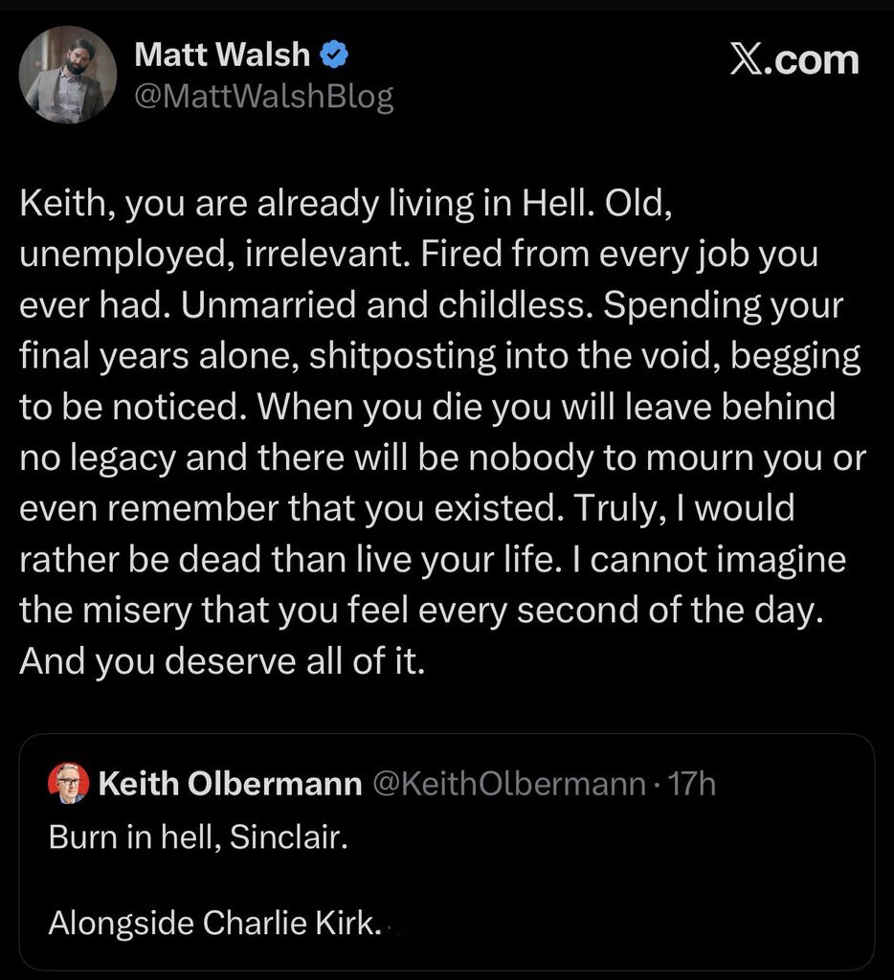Click the 17h timestamp on quoted post
Viewport: 894px width, 980px height.
[692, 786]
